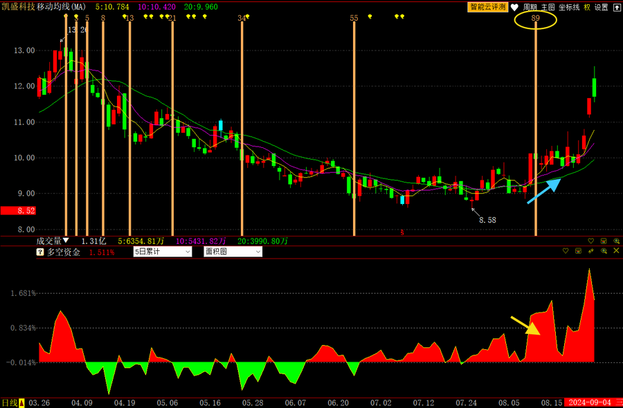Toggle the 权 price adjustment option
Viewport: 623px width, 408px height.
click(x=587, y=7)
